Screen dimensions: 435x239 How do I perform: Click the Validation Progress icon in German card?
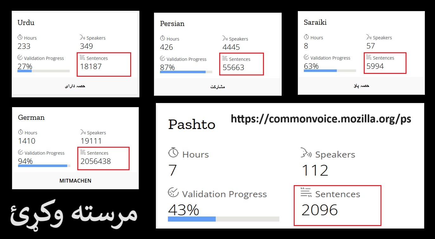[21, 152]
